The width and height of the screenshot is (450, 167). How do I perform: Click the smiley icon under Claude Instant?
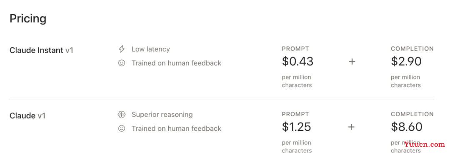pos(122,63)
